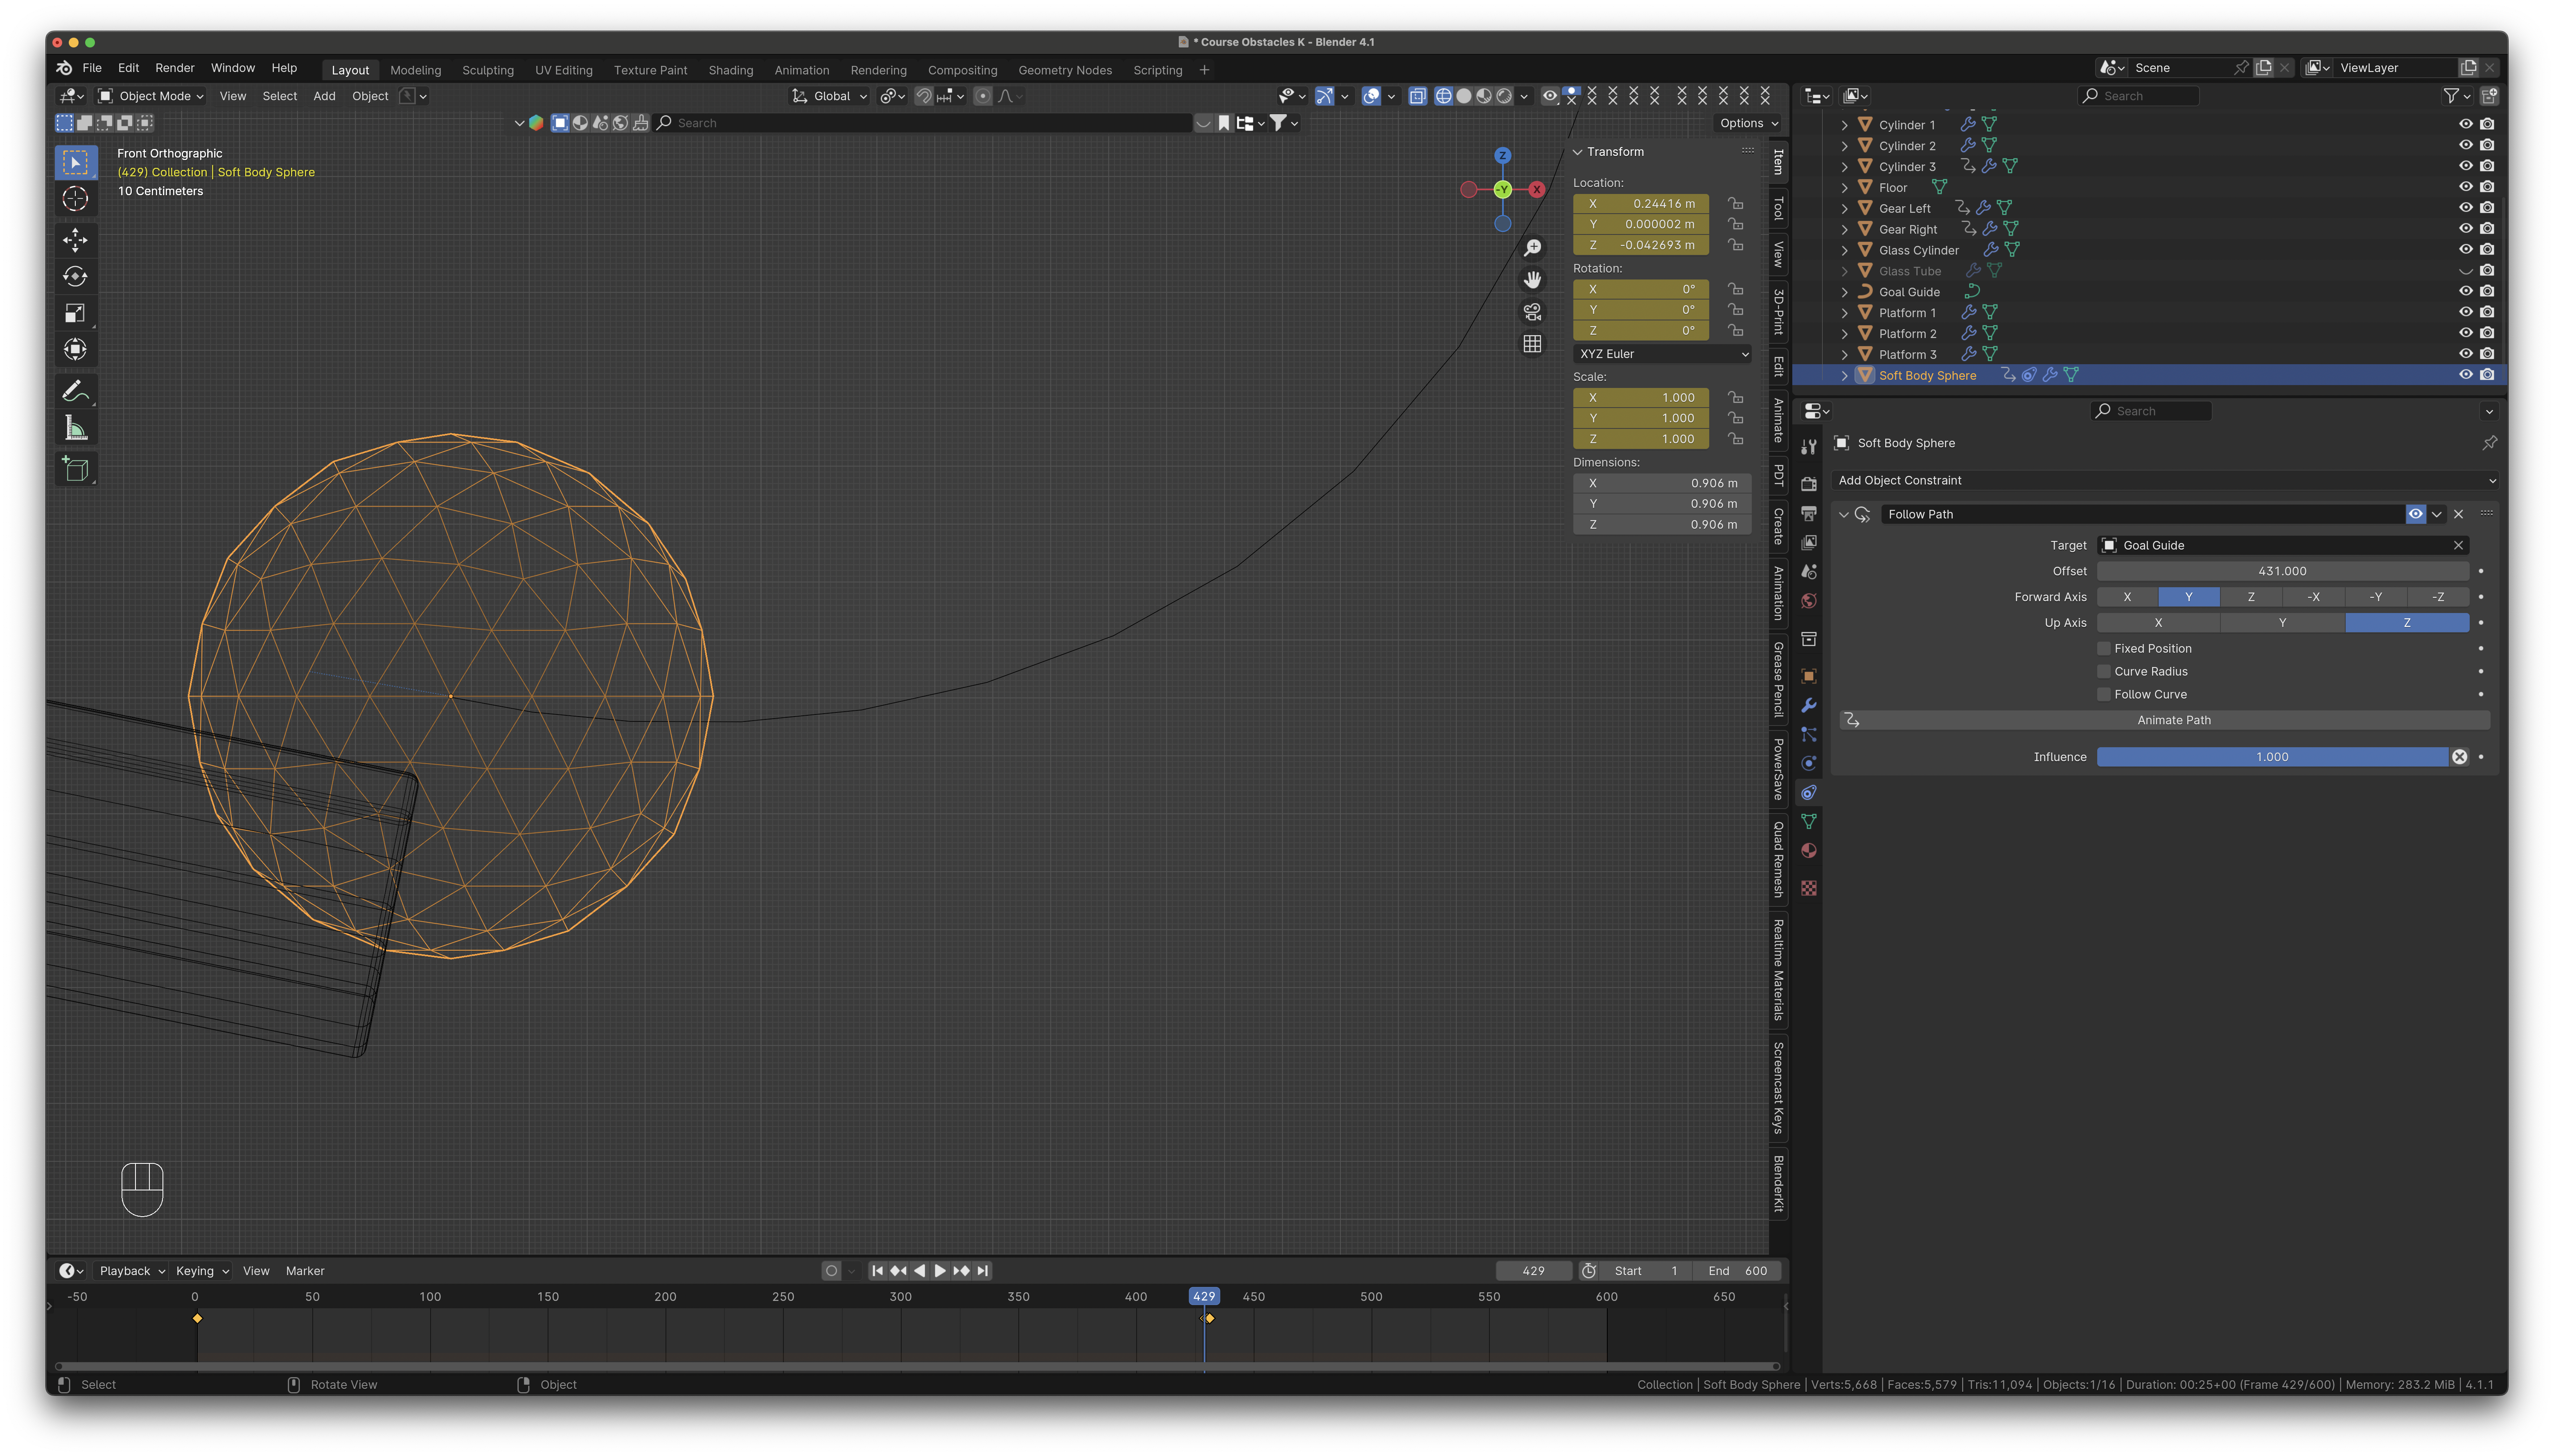Open the Render menu
This screenshot has width=2554, height=1456.
click(175, 68)
